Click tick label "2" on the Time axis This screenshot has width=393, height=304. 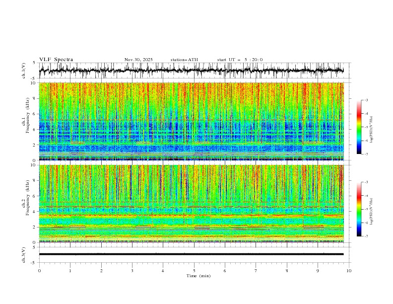[101, 271]
